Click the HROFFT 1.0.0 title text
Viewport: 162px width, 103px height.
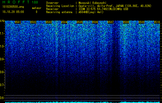(x=20, y=2)
